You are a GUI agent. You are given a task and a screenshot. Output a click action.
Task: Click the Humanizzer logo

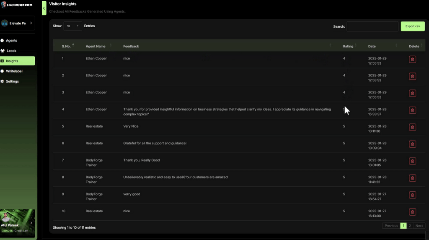pos(17,5)
